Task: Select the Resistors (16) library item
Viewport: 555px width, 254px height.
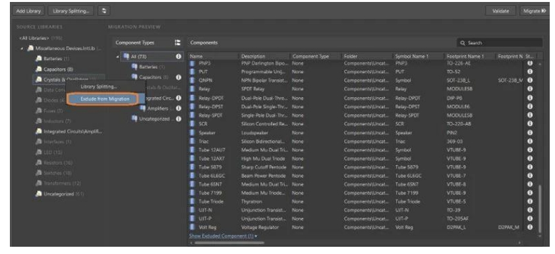Action: pyautogui.click(x=54, y=162)
